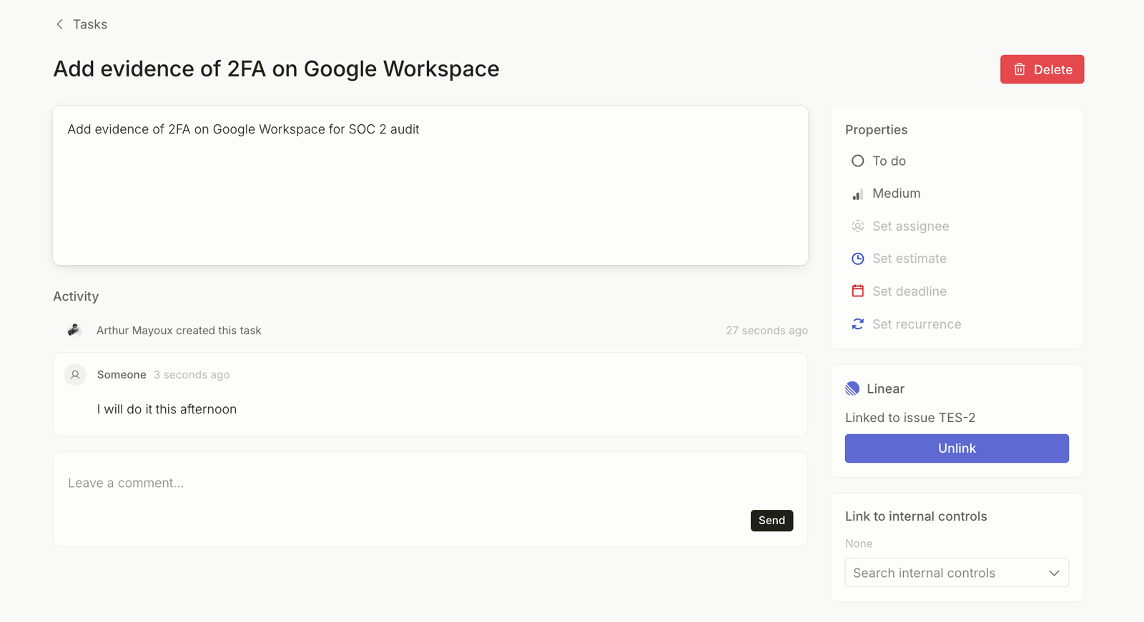Screen dimensions: 1144x622
Task: Click the estimate clock icon
Action: point(858,259)
